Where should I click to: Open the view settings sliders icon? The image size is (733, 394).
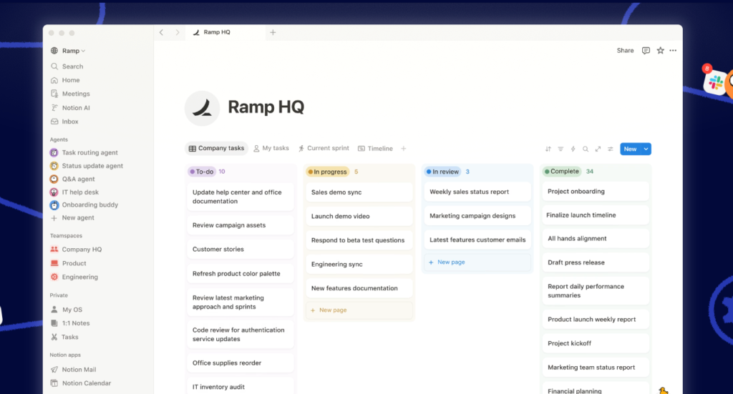610,149
